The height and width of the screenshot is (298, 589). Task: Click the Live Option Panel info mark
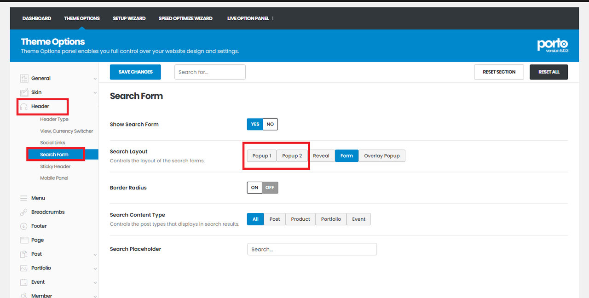point(273,18)
